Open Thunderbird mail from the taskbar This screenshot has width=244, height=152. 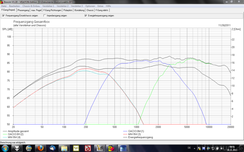click(53, 147)
